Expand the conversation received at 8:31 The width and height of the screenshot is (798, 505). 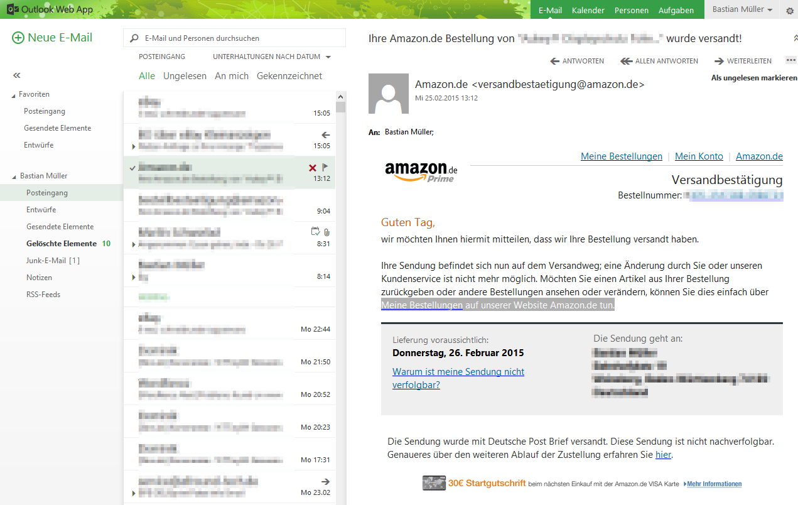coord(133,244)
